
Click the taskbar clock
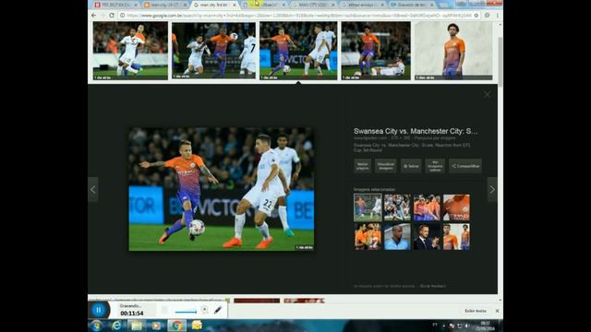pos(485,326)
